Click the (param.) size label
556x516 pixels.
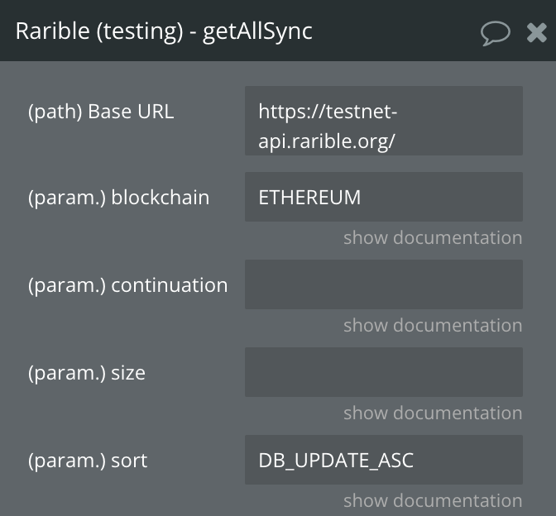click(87, 373)
